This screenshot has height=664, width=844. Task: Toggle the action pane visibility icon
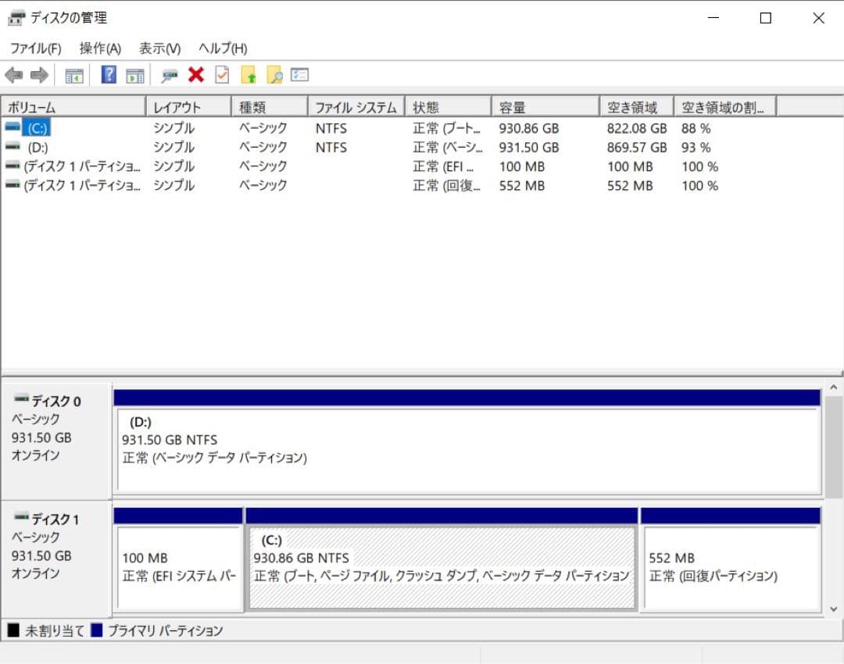coord(134,74)
